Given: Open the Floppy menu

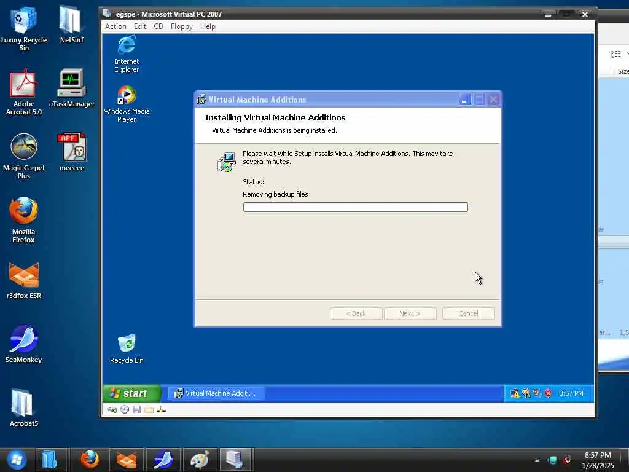Looking at the screenshot, I should pos(181,26).
